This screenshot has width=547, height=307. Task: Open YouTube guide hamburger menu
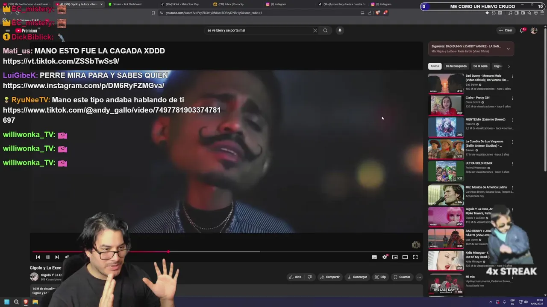pyautogui.click(x=7, y=31)
